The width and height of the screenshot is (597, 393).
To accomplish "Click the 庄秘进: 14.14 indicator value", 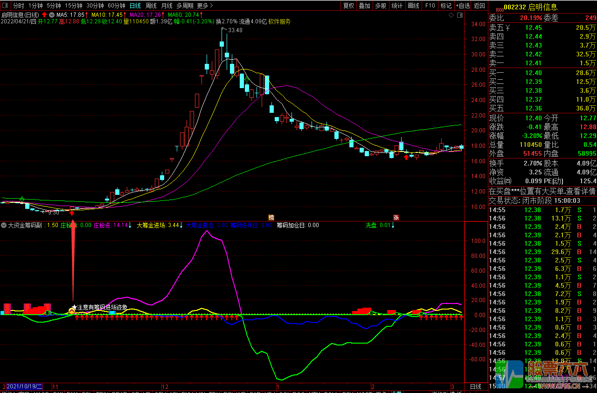I will coord(112,225).
